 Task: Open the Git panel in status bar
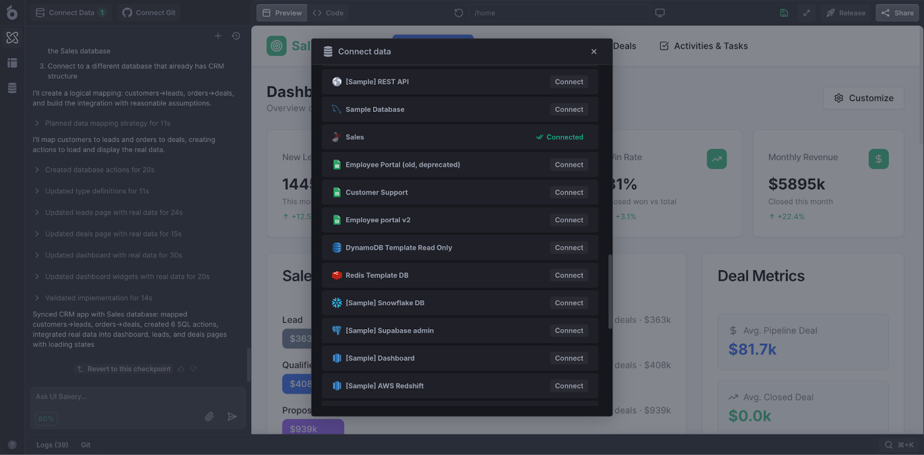[x=85, y=445]
